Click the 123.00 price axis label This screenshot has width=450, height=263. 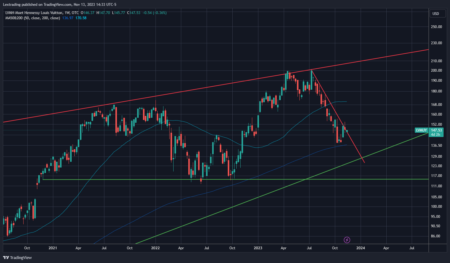(x=436, y=166)
